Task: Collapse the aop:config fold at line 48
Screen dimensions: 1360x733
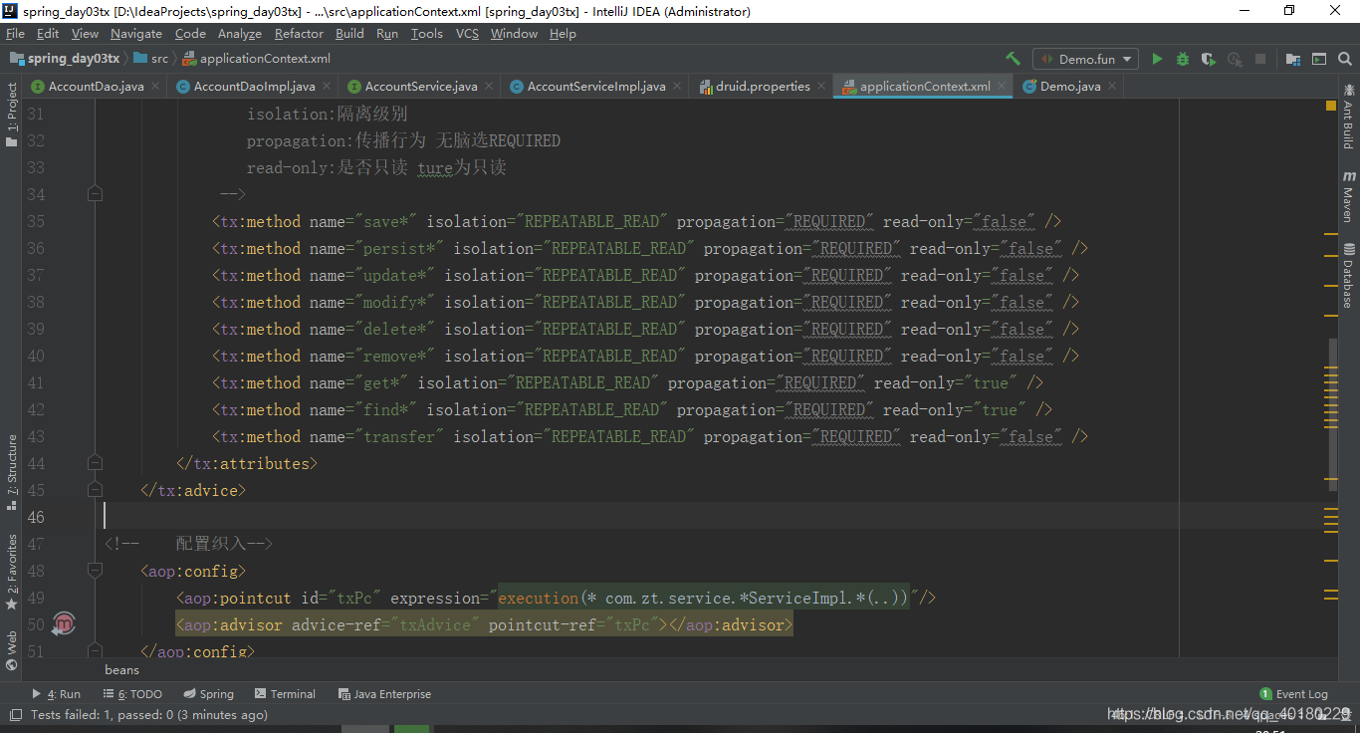Action: (x=95, y=571)
